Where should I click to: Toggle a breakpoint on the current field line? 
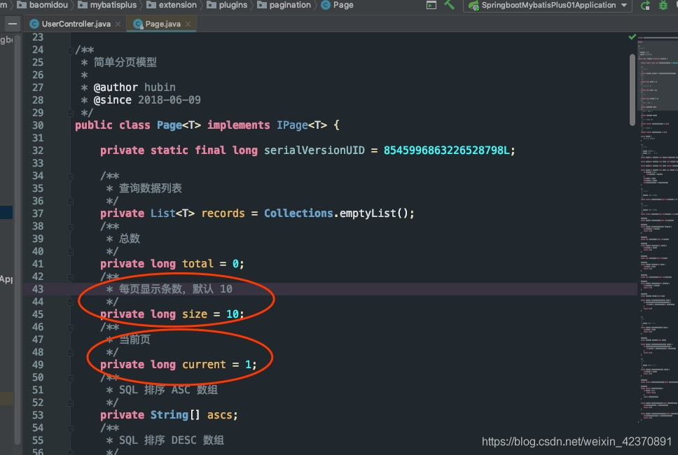tap(62, 365)
